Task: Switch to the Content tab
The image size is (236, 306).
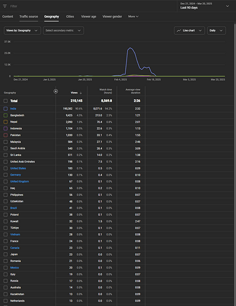Action: pos(8,17)
